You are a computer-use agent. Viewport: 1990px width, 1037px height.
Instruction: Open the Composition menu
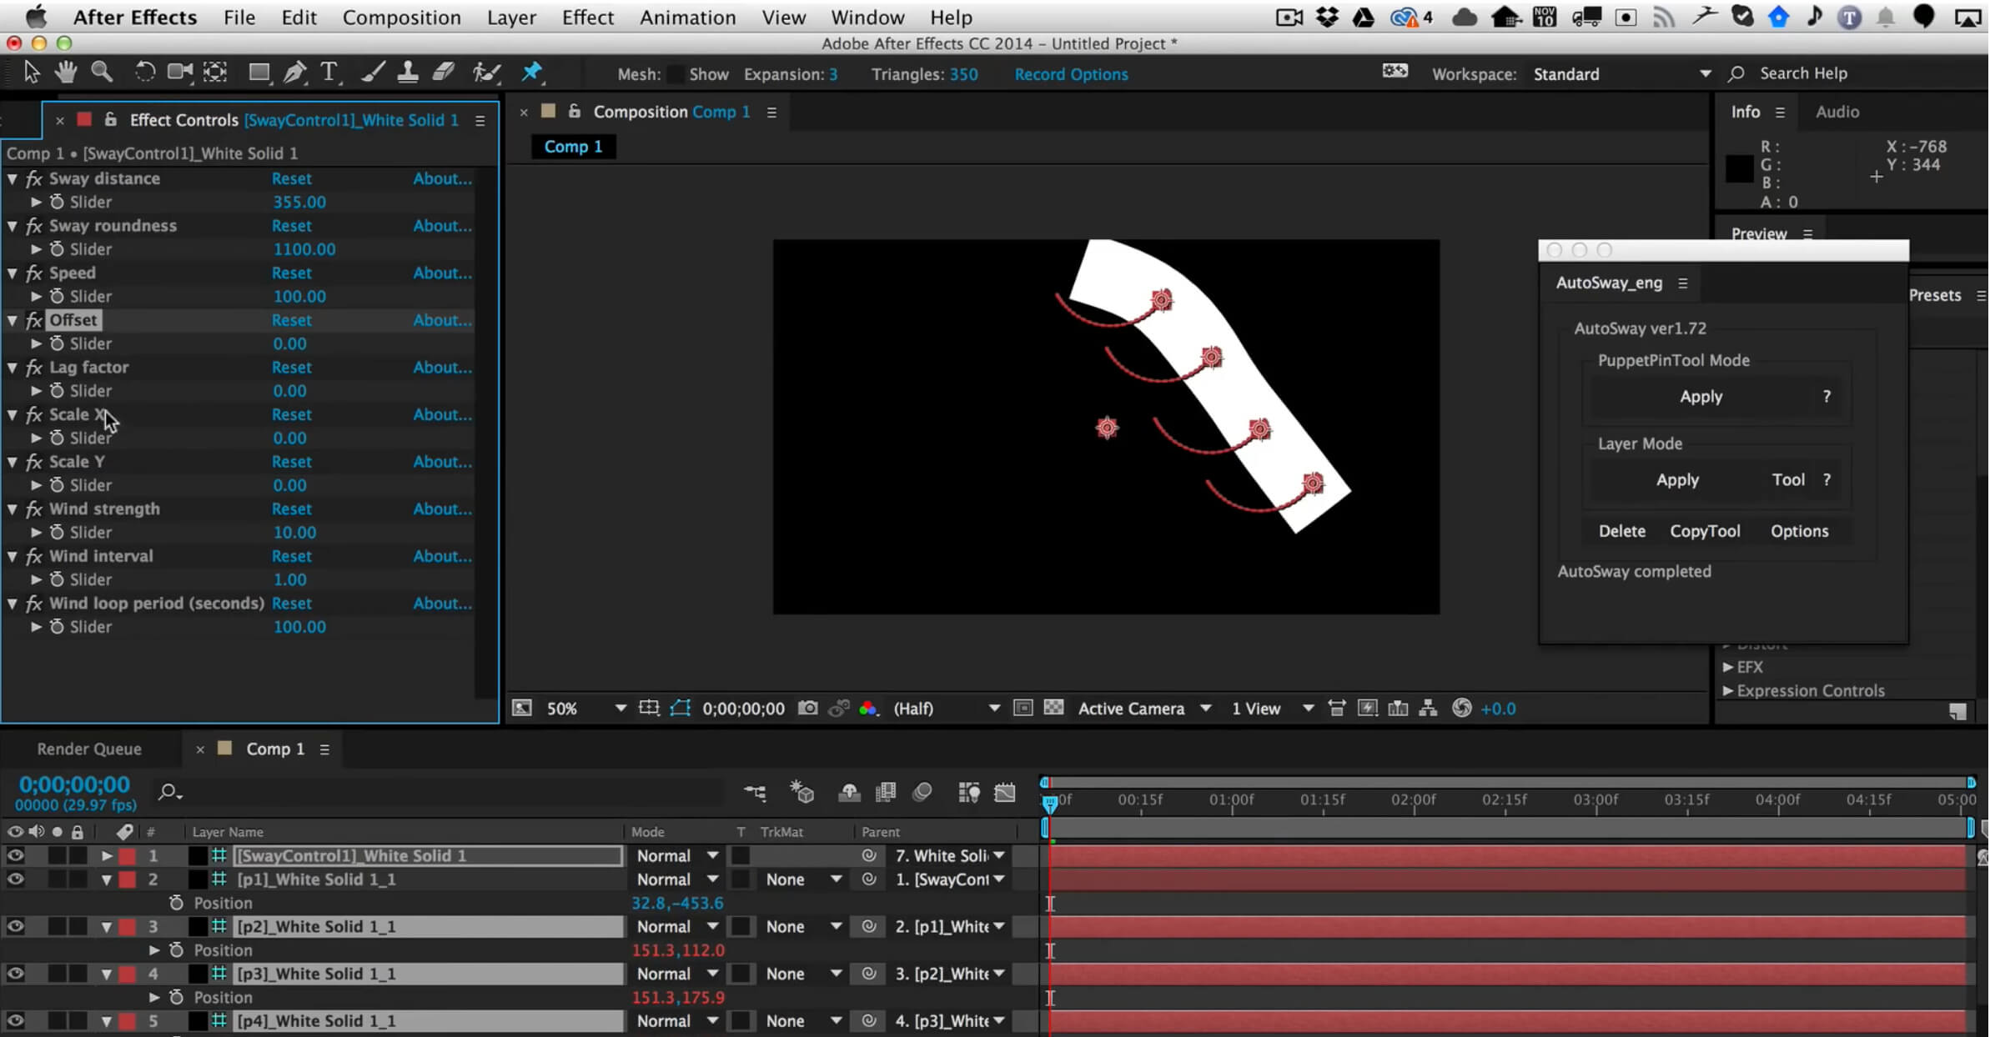pos(402,18)
